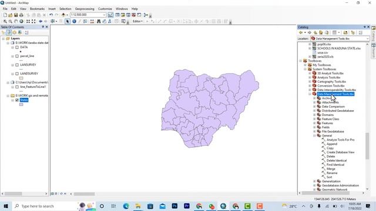Image resolution: width=376 pixels, height=211 pixels.
Task: Open the Editor toolbar icon
Action: click(x=110, y=15)
